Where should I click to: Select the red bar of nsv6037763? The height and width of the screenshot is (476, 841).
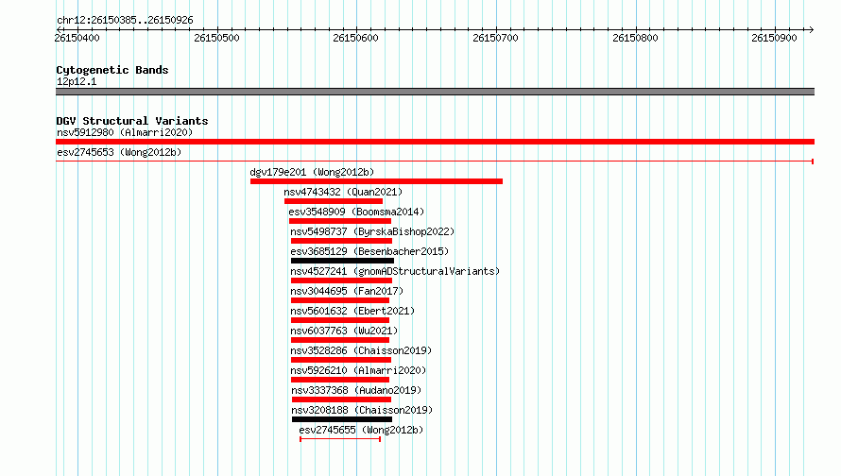coord(340,340)
